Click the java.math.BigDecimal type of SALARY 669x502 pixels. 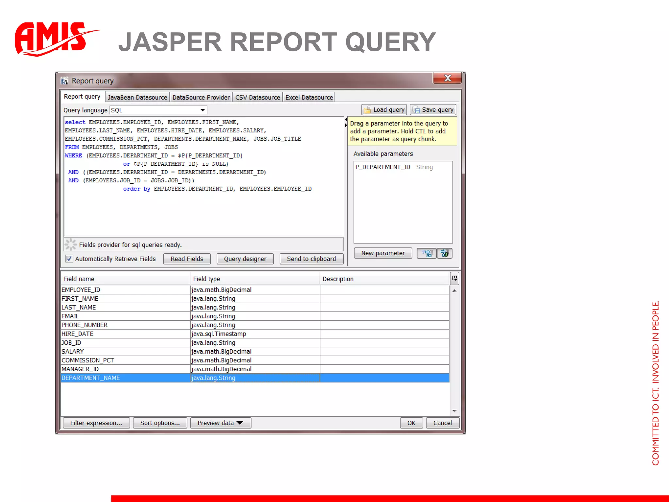click(x=255, y=351)
